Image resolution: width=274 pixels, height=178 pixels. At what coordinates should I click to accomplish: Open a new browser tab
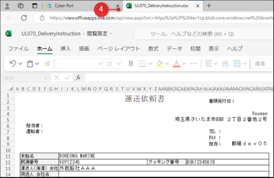(209, 6)
